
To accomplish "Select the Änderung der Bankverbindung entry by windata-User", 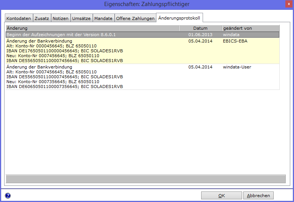I will click(x=142, y=77).
